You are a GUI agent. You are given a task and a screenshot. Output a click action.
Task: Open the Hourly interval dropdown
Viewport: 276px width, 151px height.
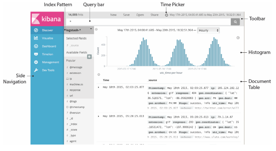[208, 30]
